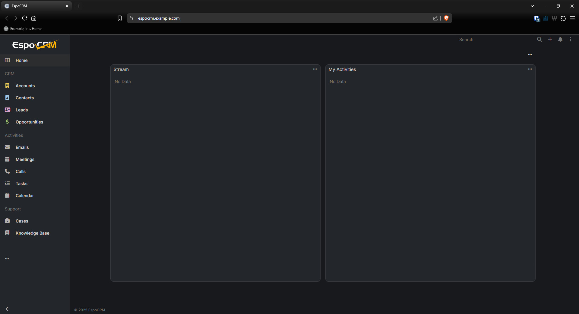Viewport: 579px width, 314px height.
Task: Open the user menu vertical dots
Action: pos(571,40)
